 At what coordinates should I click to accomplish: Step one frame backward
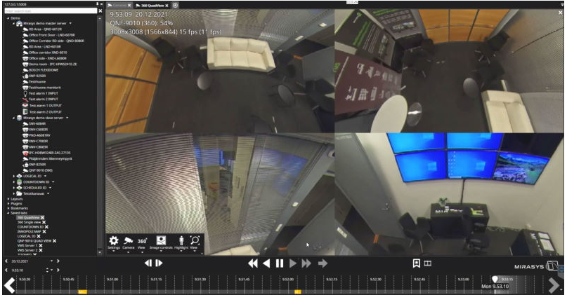tap(148, 263)
